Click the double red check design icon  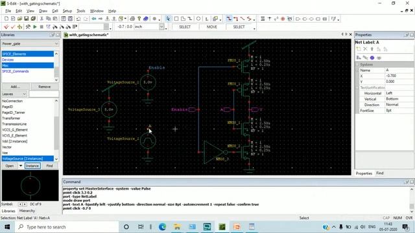6,27
